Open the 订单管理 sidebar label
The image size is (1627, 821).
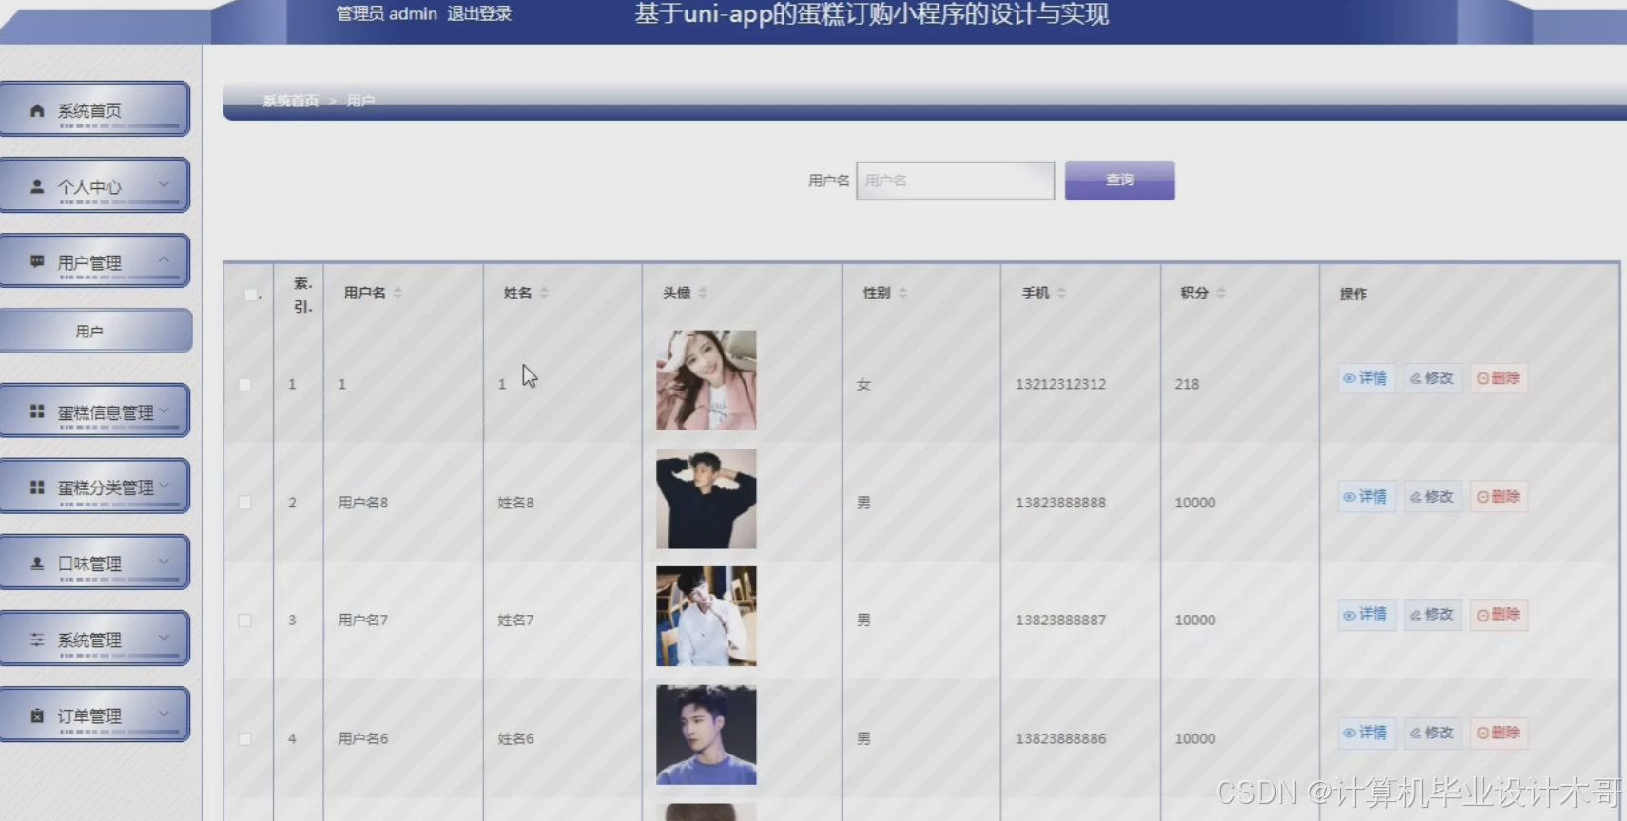pos(89,716)
